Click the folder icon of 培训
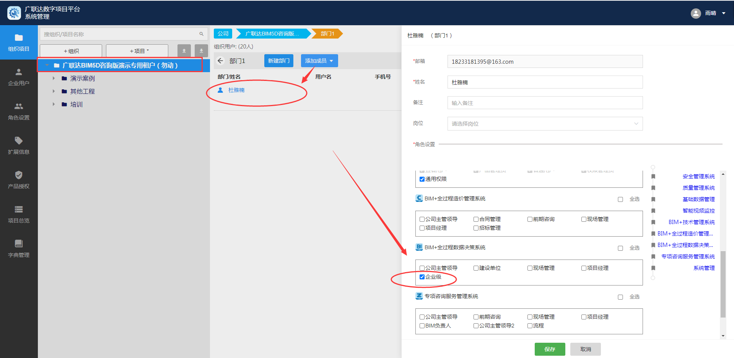The height and width of the screenshot is (358, 734). 64,104
